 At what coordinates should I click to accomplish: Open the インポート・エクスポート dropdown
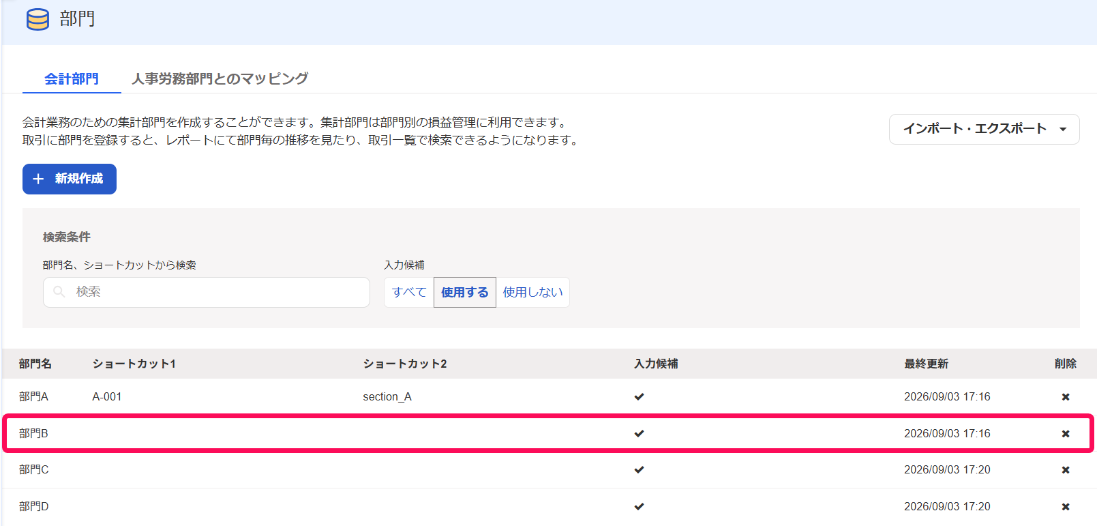point(984,129)
